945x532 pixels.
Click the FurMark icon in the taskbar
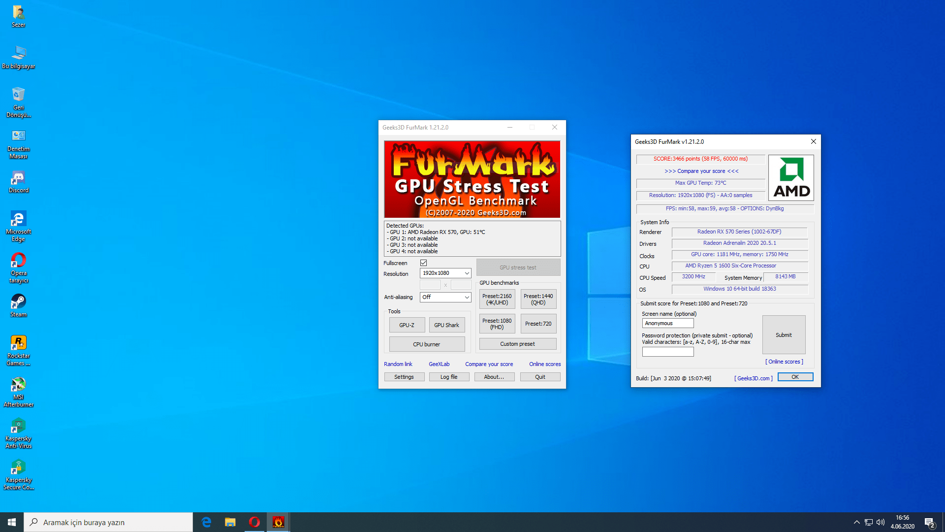278,522
